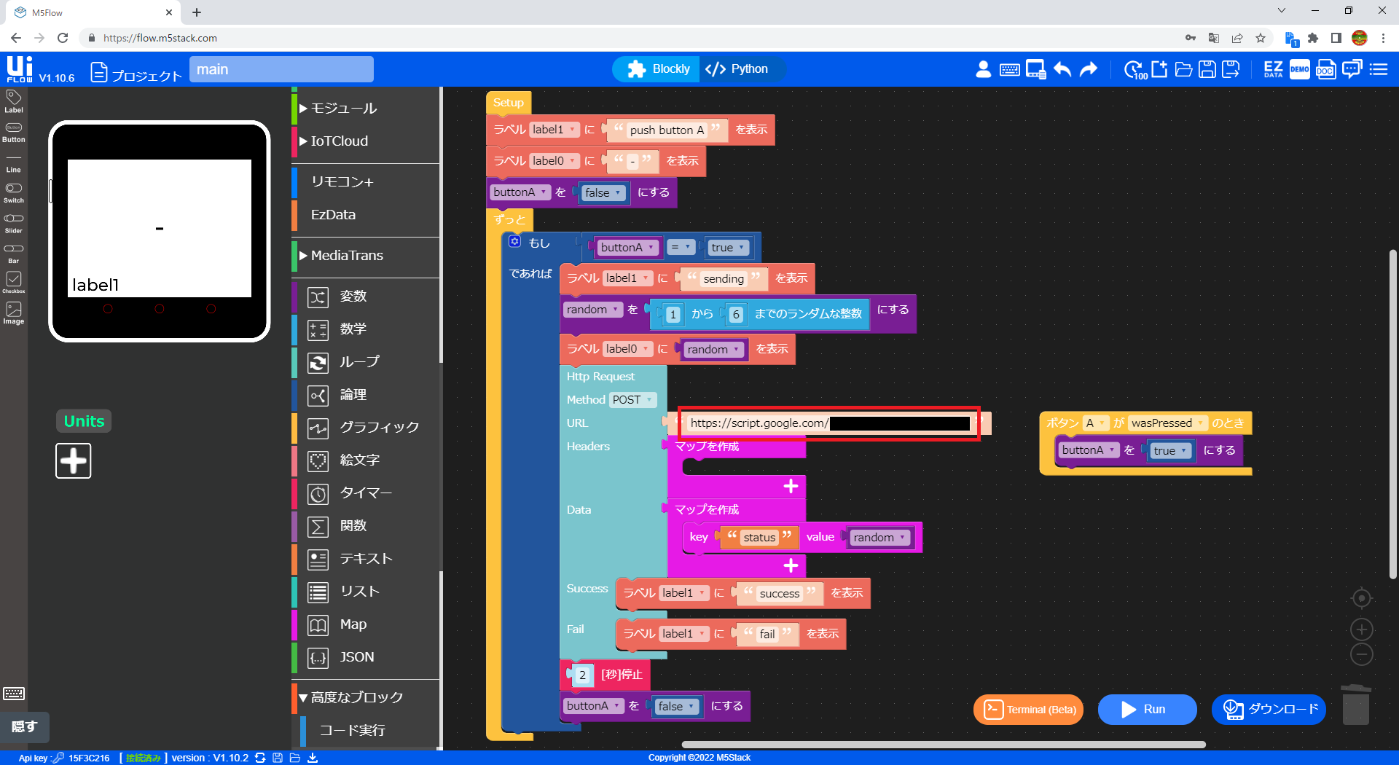This screenshot has width=1399, height=765.
Task: Open the ループ block category
Action: point(359,361)
